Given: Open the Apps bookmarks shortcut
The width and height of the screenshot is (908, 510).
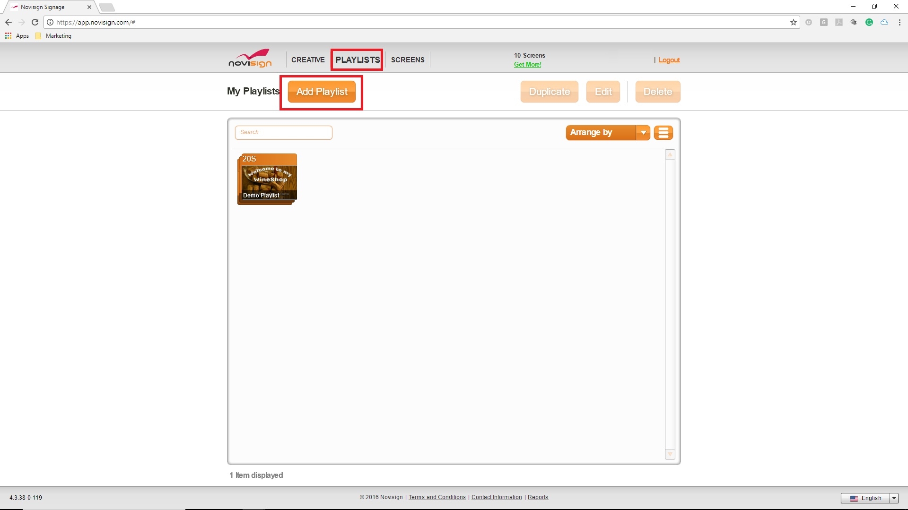Looking at the screenshot, I should [17, 36].
